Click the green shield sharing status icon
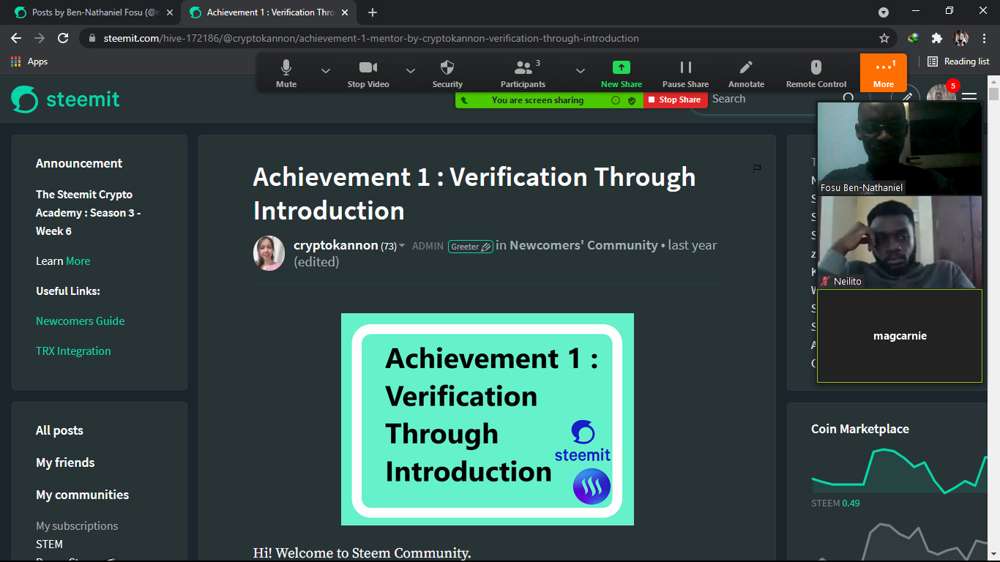The width and height of the screenshot is (1000, 562). (x=632, y=100)
